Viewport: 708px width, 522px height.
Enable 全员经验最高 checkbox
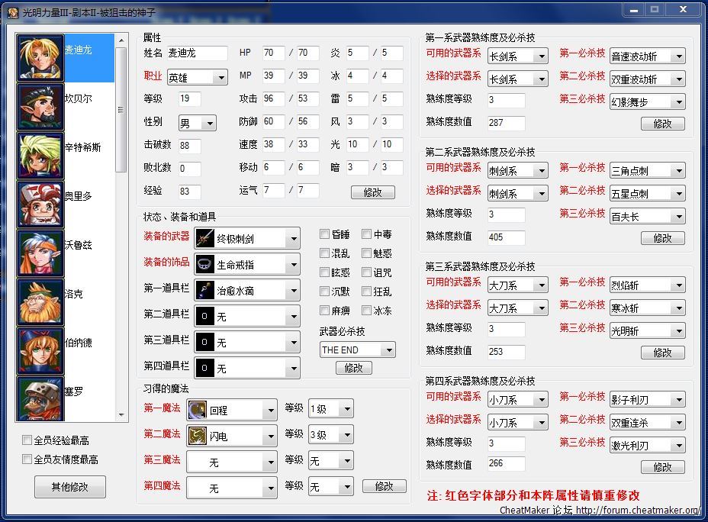[x=27, y=440]
